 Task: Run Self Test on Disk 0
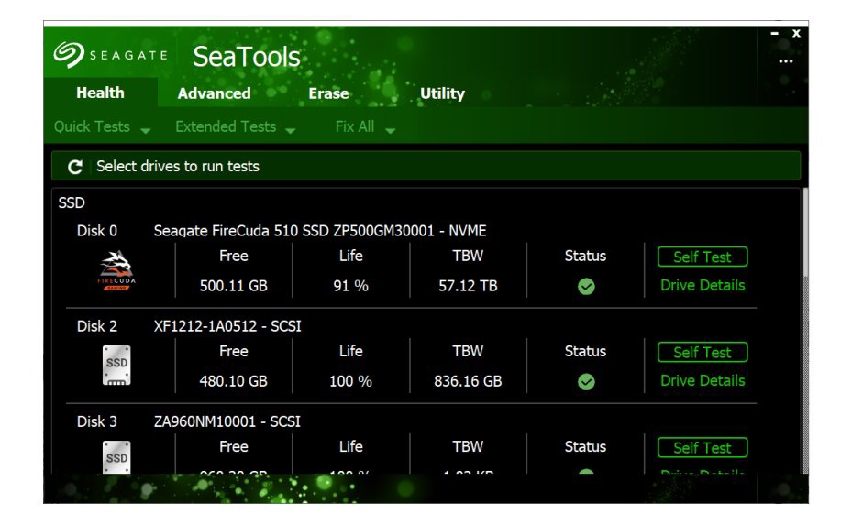pos(702,257)
